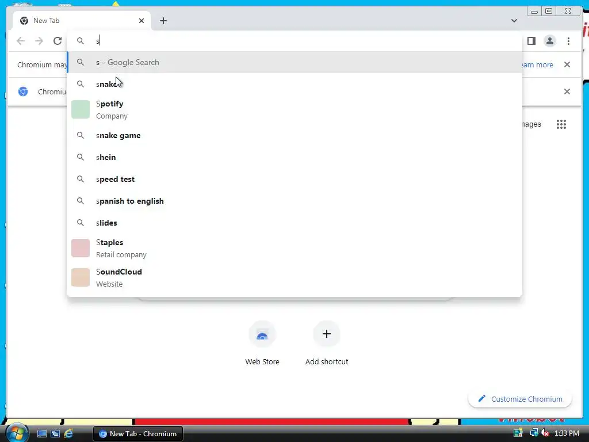Reload the page with the refresh icon
The image size is (589, 442).
[x=58, y=41]
